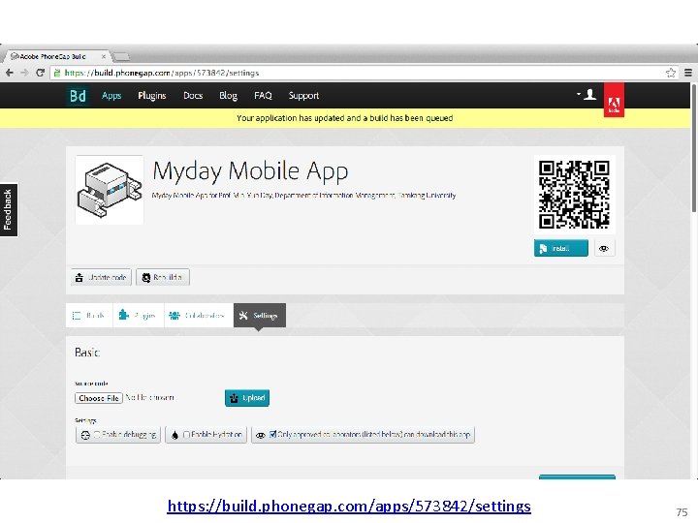This screenshot has width=698, height=523.
Task: Click the Adobe logo icon
Action: (x=614, y=102)
